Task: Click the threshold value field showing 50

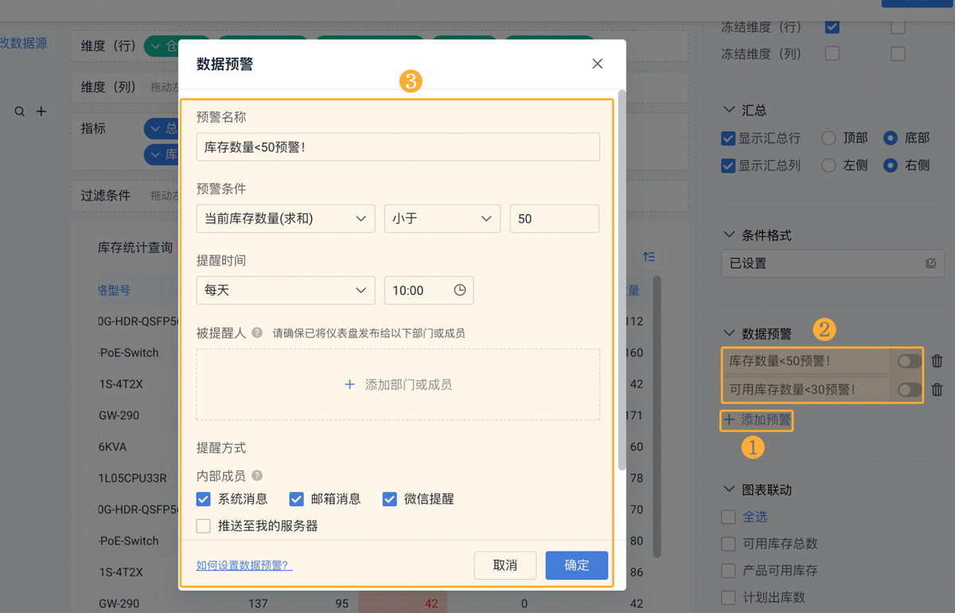Action: (x=554, y=218)
